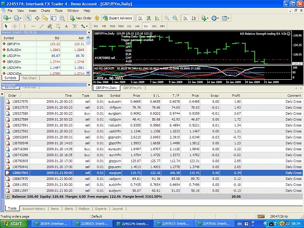Close the Market Watch panel
304x228 pixels.
tap(89, 33)
